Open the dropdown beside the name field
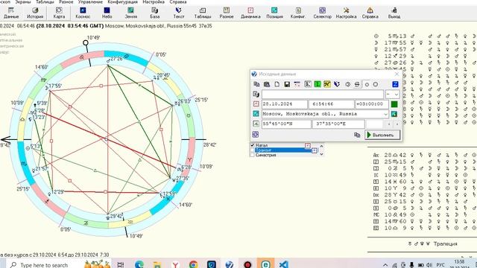The image size is (477, 268). point(393,95)
